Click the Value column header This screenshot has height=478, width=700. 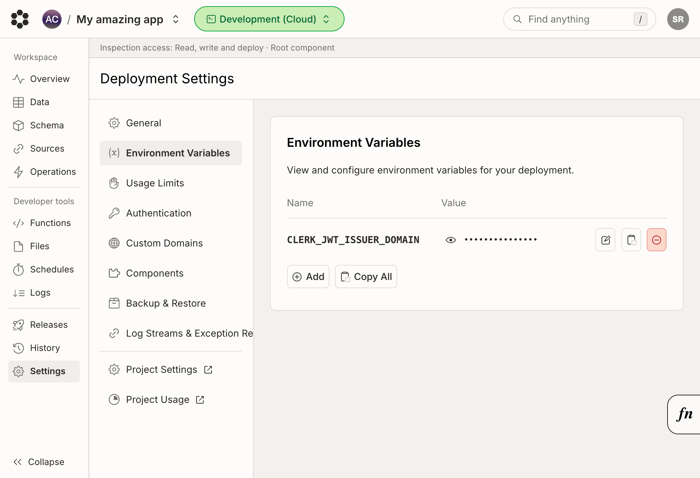(x=454, y=203)
